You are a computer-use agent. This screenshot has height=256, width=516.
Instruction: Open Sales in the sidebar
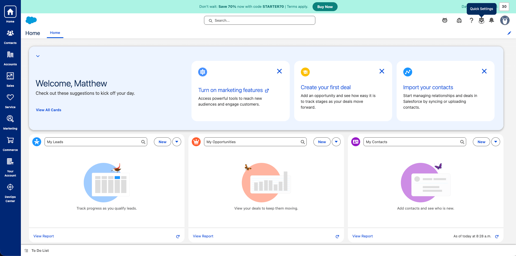10,80
